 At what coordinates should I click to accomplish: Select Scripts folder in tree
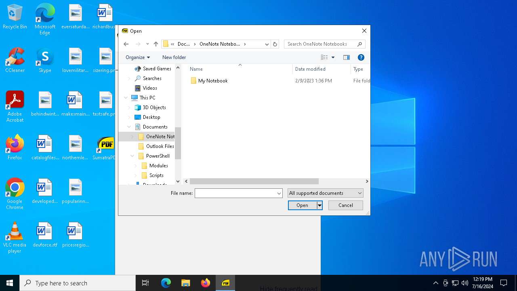(156, 175)
